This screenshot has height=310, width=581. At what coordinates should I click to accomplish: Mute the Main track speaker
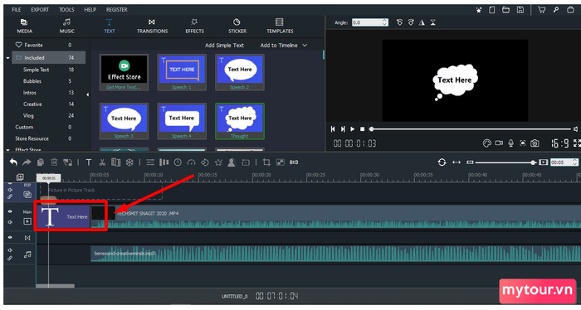pos(10,222)
